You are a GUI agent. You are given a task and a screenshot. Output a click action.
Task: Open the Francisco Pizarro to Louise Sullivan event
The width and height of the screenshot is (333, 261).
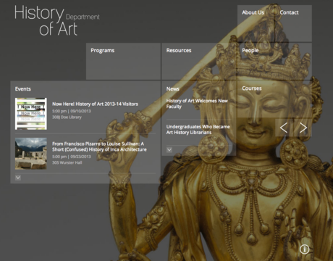coord(99,146)
